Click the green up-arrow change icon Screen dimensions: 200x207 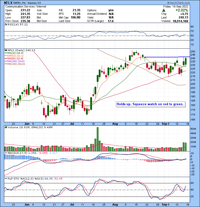coord(164,10)
